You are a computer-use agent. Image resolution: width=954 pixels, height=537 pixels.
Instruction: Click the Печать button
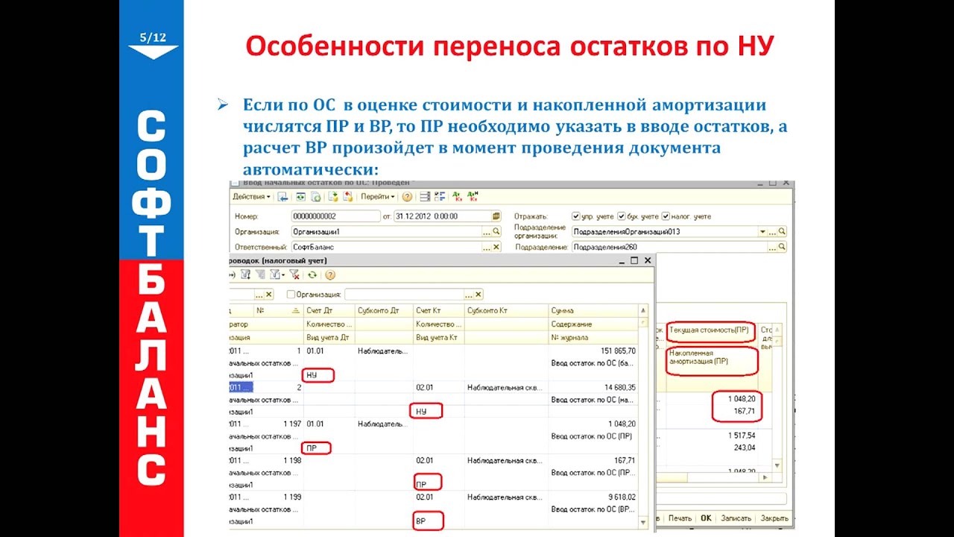[680, 518]
